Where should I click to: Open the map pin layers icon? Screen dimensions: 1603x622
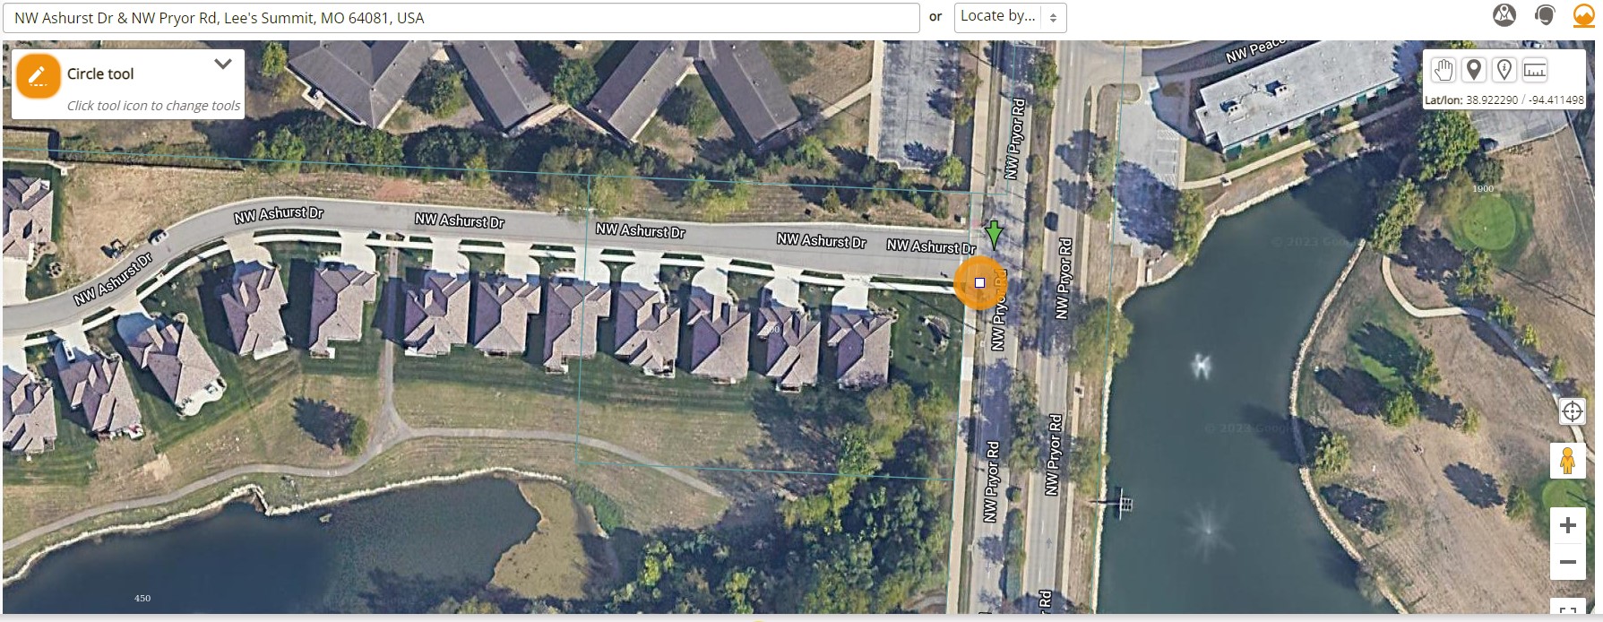point(1504,15)
